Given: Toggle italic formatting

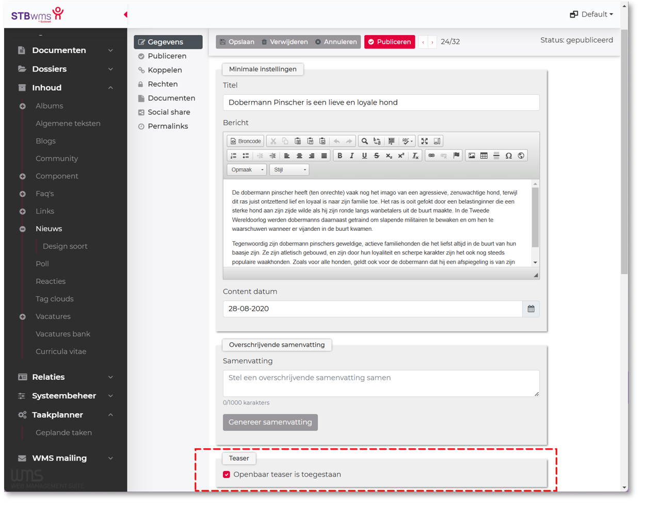Looking at the screenshot, I should (352, 156).
